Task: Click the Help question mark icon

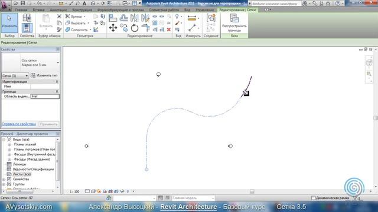Action: [338, 4]
